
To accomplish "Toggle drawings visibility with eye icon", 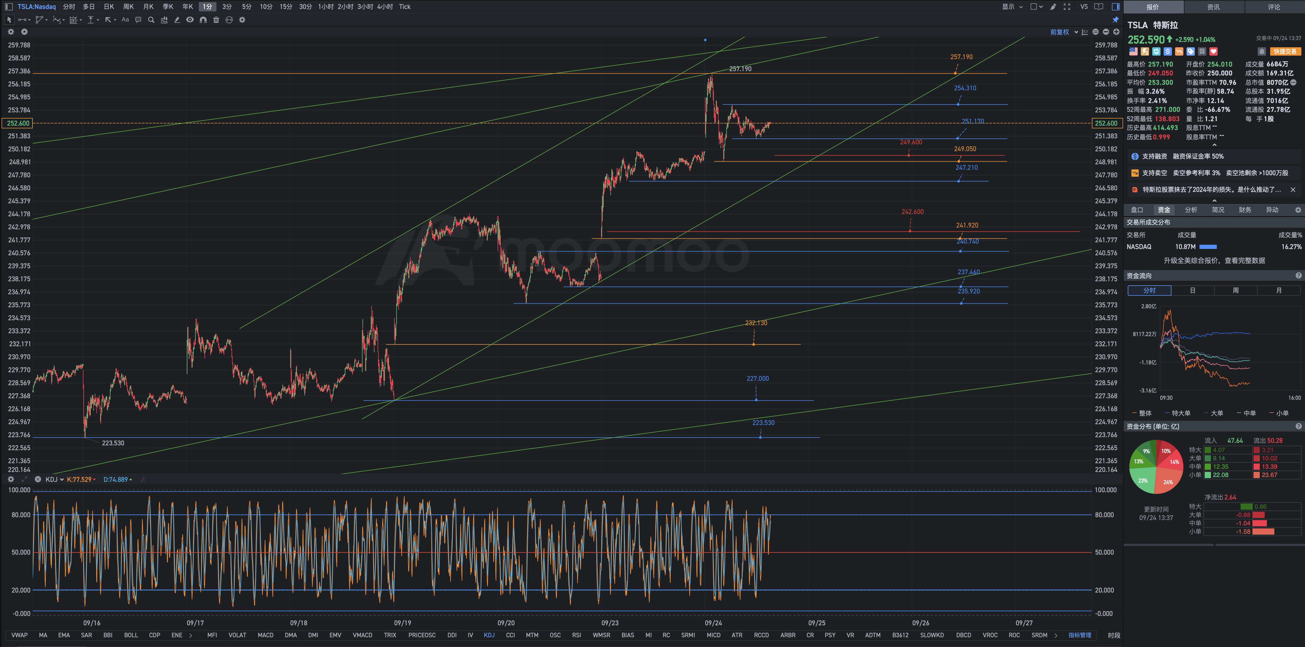I will [190, 20].
